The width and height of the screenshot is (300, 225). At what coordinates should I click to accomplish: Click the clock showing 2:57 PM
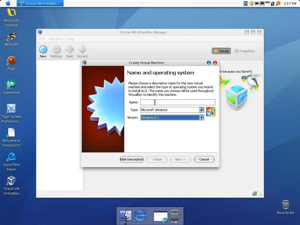click(290, 4)
